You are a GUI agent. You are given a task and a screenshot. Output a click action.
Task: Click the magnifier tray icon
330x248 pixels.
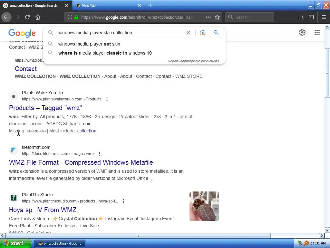point(306,243)
